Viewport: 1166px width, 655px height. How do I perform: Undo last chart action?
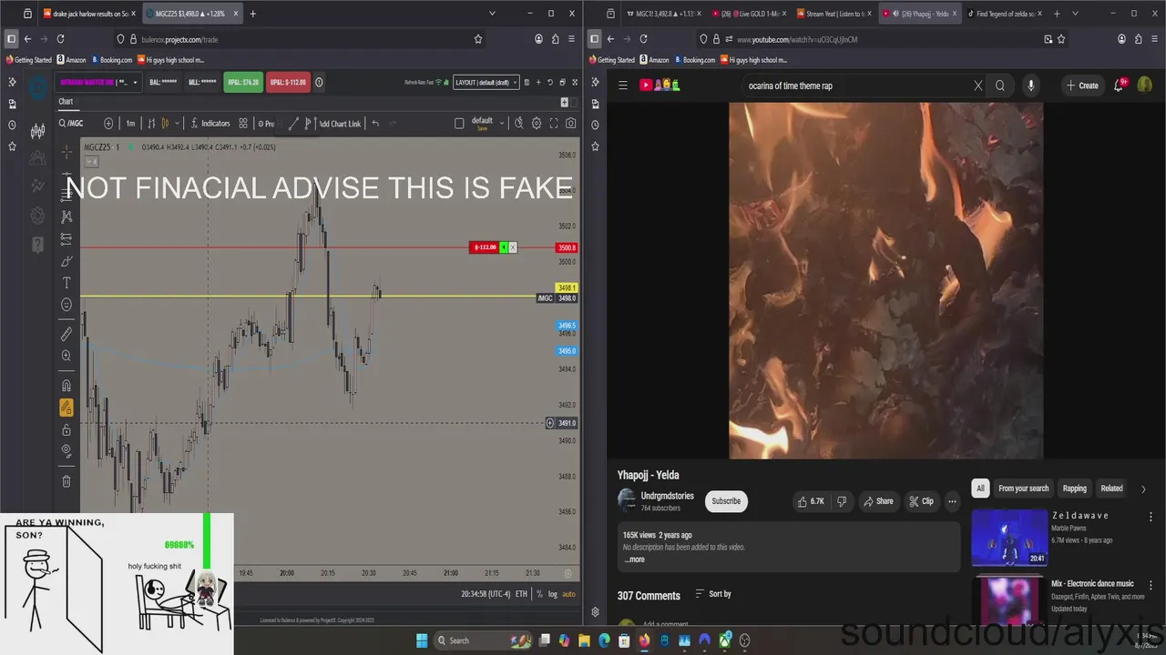tap(375, 123)
